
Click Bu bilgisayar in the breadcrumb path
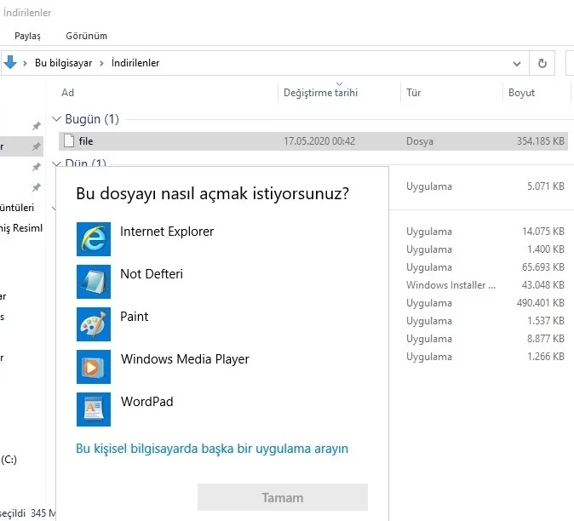click(x=63, y=63)
